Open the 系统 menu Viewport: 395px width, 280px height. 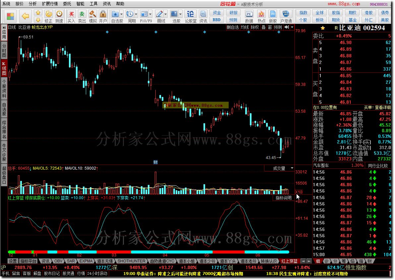(x=6, y=4)
